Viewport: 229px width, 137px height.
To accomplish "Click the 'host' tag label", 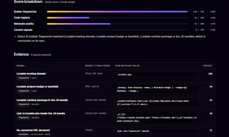I will click(x=34, y=78).
